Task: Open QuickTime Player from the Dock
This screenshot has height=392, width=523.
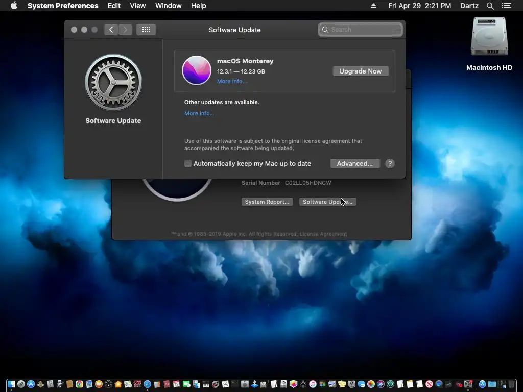Action: click(439, 384)
